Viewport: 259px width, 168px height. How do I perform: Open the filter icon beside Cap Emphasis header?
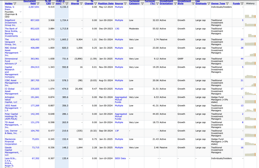pyautogui.click(x=209, y=3)
